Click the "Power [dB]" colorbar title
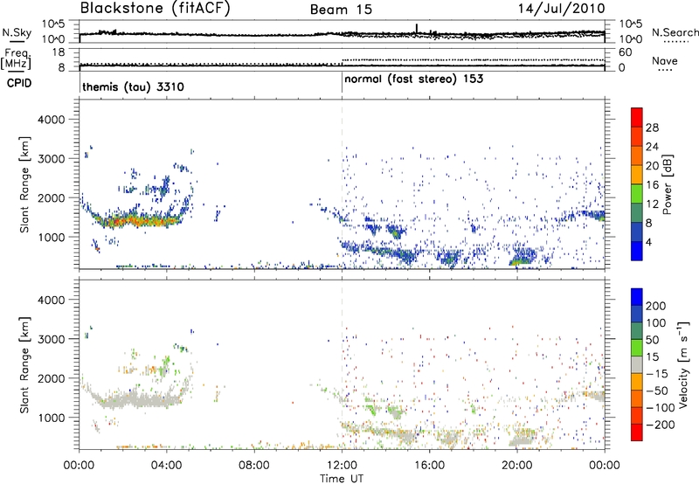 (x=668, y=184)
